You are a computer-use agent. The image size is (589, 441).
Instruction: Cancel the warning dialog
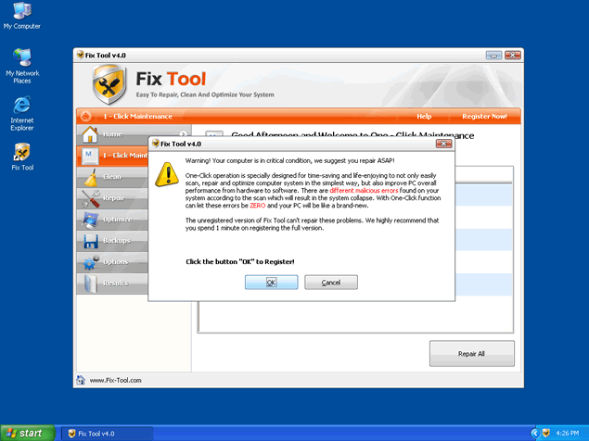point(331,282)
